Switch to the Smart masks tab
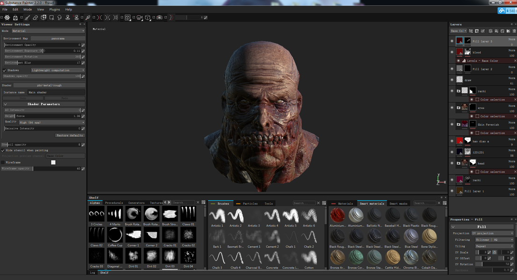The width and height of the screenshot is (517, 280). tap(398, 203)
